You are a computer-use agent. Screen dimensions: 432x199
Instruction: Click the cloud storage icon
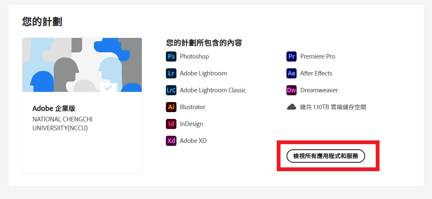point(292,107)
